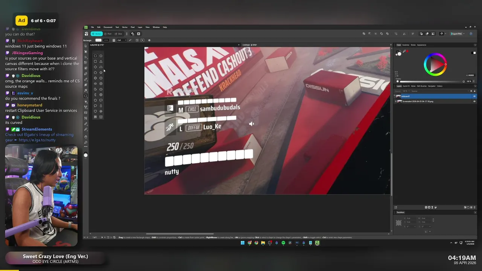
Task: Open blend mode Normal dropdown
Action: pyautogui.click(x=440, y=91)
